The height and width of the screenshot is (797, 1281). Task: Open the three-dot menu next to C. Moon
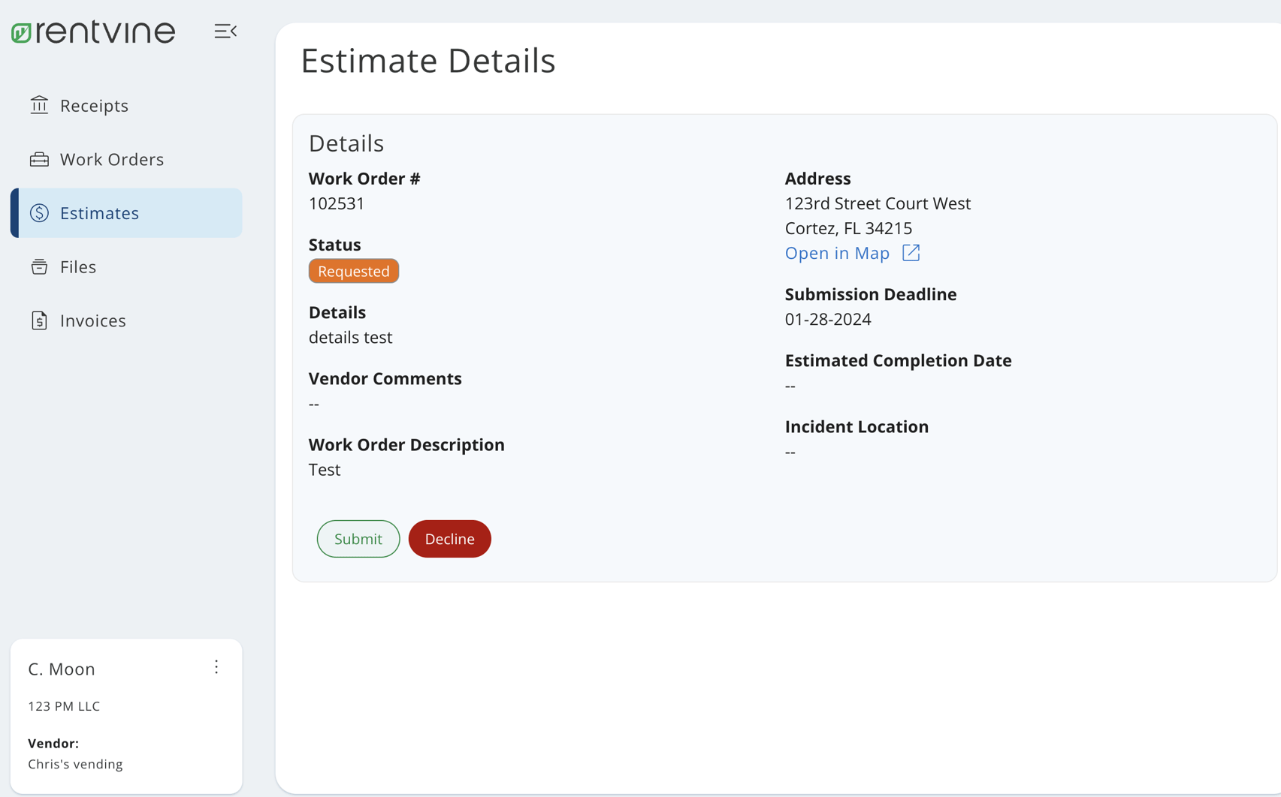point(216,667)
